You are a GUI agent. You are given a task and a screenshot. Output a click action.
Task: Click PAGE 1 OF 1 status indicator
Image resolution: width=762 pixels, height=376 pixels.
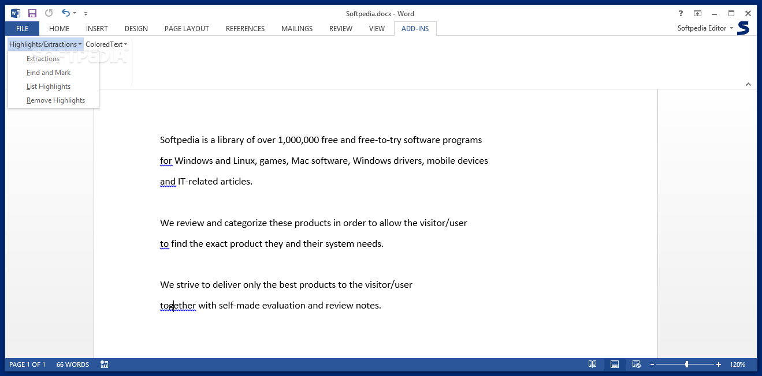pyautogui.click(x=27, y=364)
